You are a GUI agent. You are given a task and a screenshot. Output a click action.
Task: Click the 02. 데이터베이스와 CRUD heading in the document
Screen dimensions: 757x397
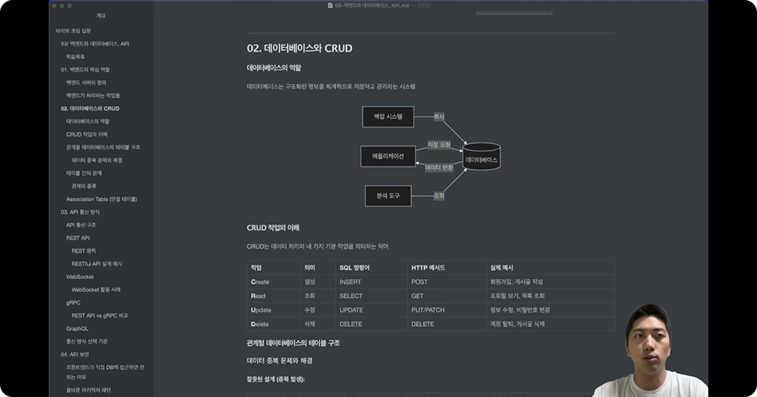[x=299, y=49]
